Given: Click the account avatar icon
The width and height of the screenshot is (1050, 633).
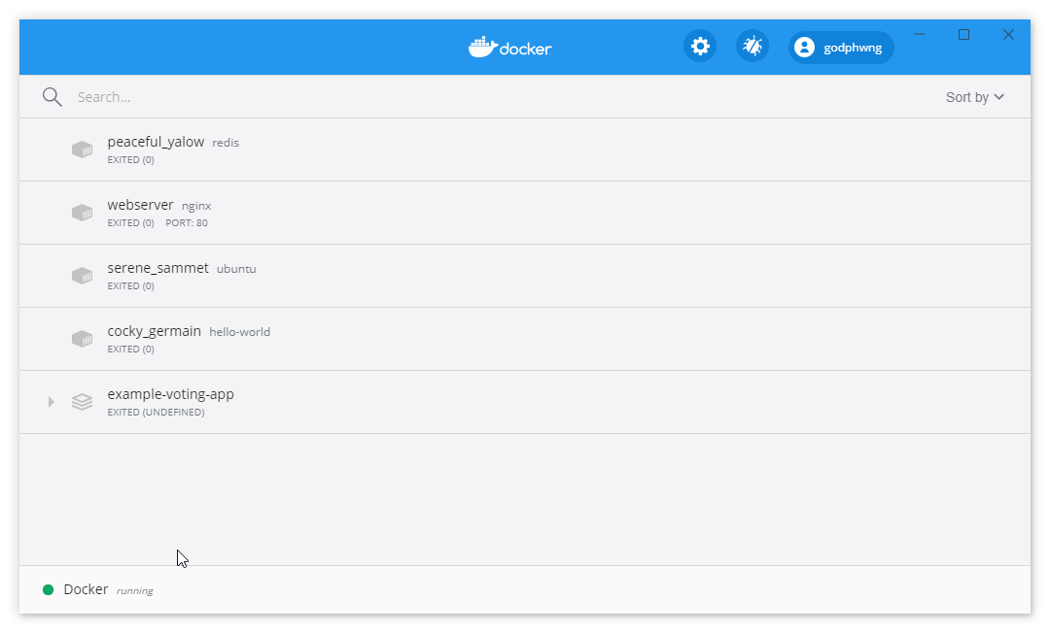Looking at the screenshot, I should pyautogui.click(x=804, y=48).
